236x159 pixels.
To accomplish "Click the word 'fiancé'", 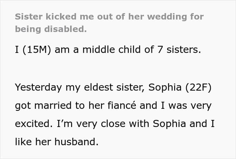I will point(122,105).
